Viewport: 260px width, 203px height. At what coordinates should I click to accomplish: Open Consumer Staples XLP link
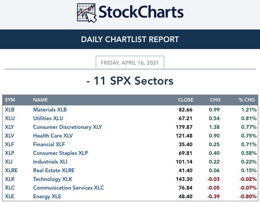(60, 153)
